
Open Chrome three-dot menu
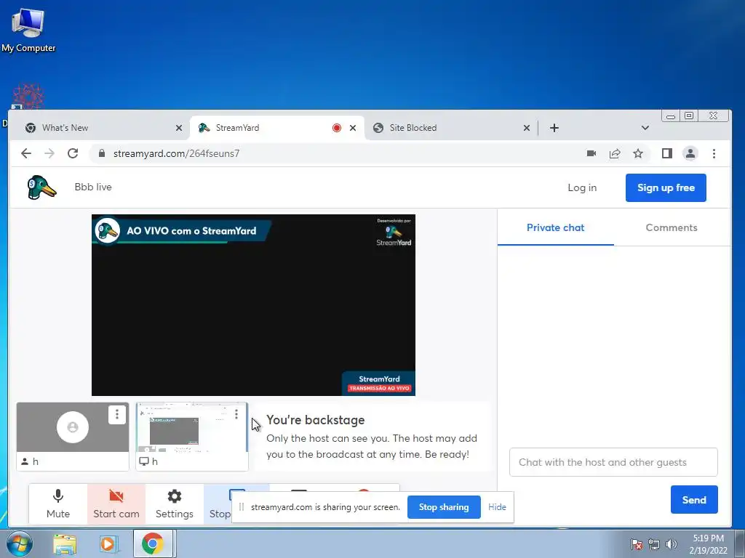click(x=714, y=153)
